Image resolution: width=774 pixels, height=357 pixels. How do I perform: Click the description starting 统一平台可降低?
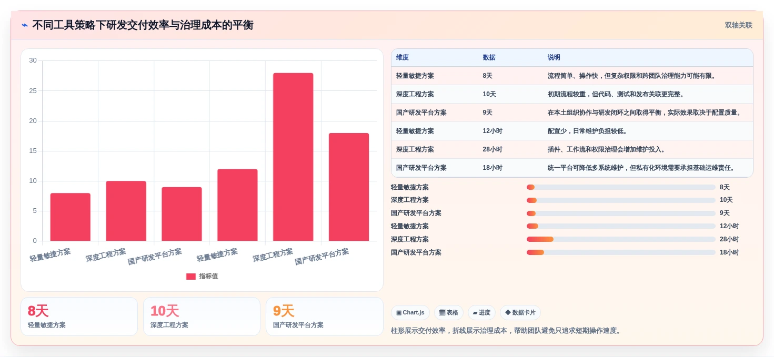point(642,168)
